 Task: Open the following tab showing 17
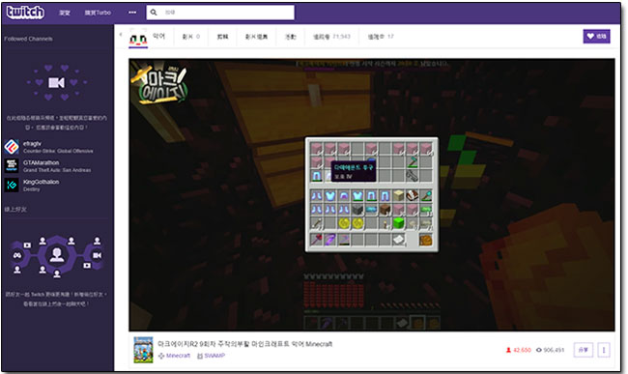click(x=381, y=37)
